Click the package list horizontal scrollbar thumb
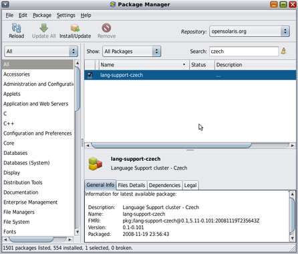This screenshot has height=254, width=298. [171, 145]
